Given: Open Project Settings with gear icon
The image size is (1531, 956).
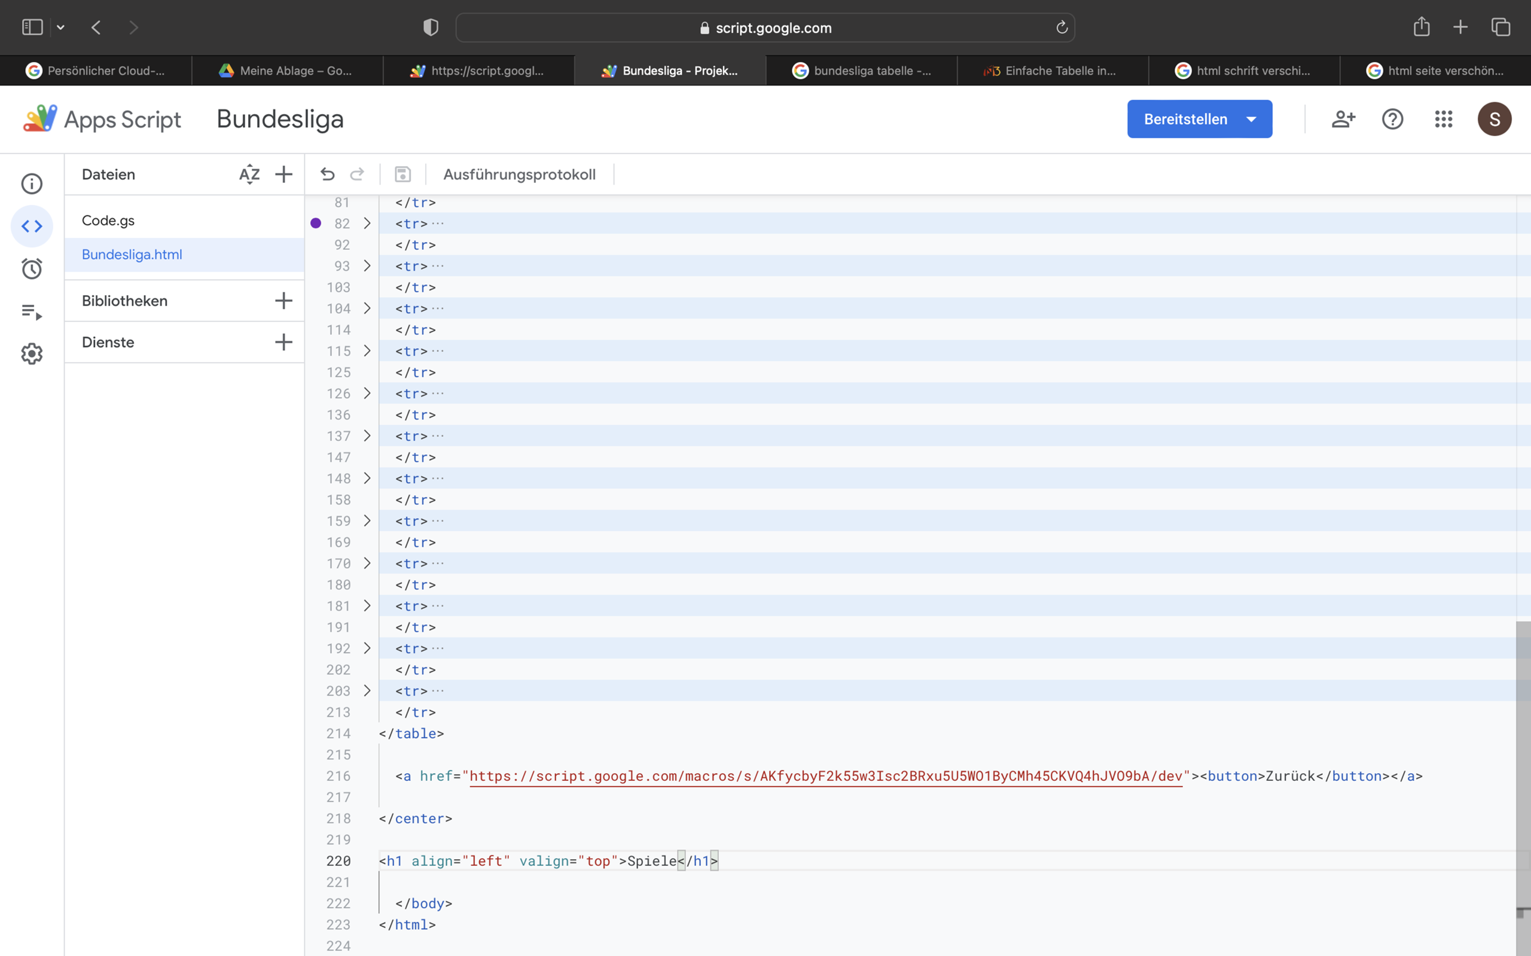Looking at the screenshot, I should coord(32,354).
